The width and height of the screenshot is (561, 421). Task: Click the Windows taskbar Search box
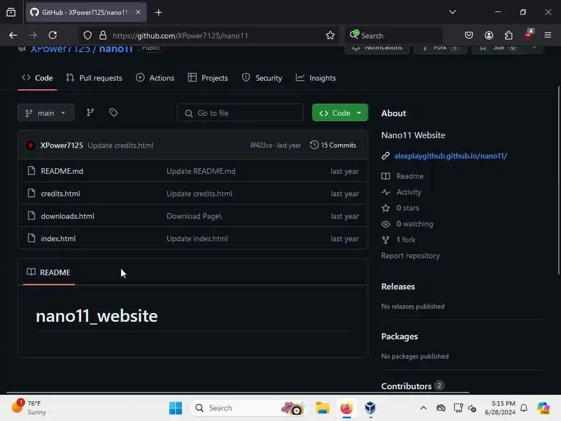(x=249, y=408)
